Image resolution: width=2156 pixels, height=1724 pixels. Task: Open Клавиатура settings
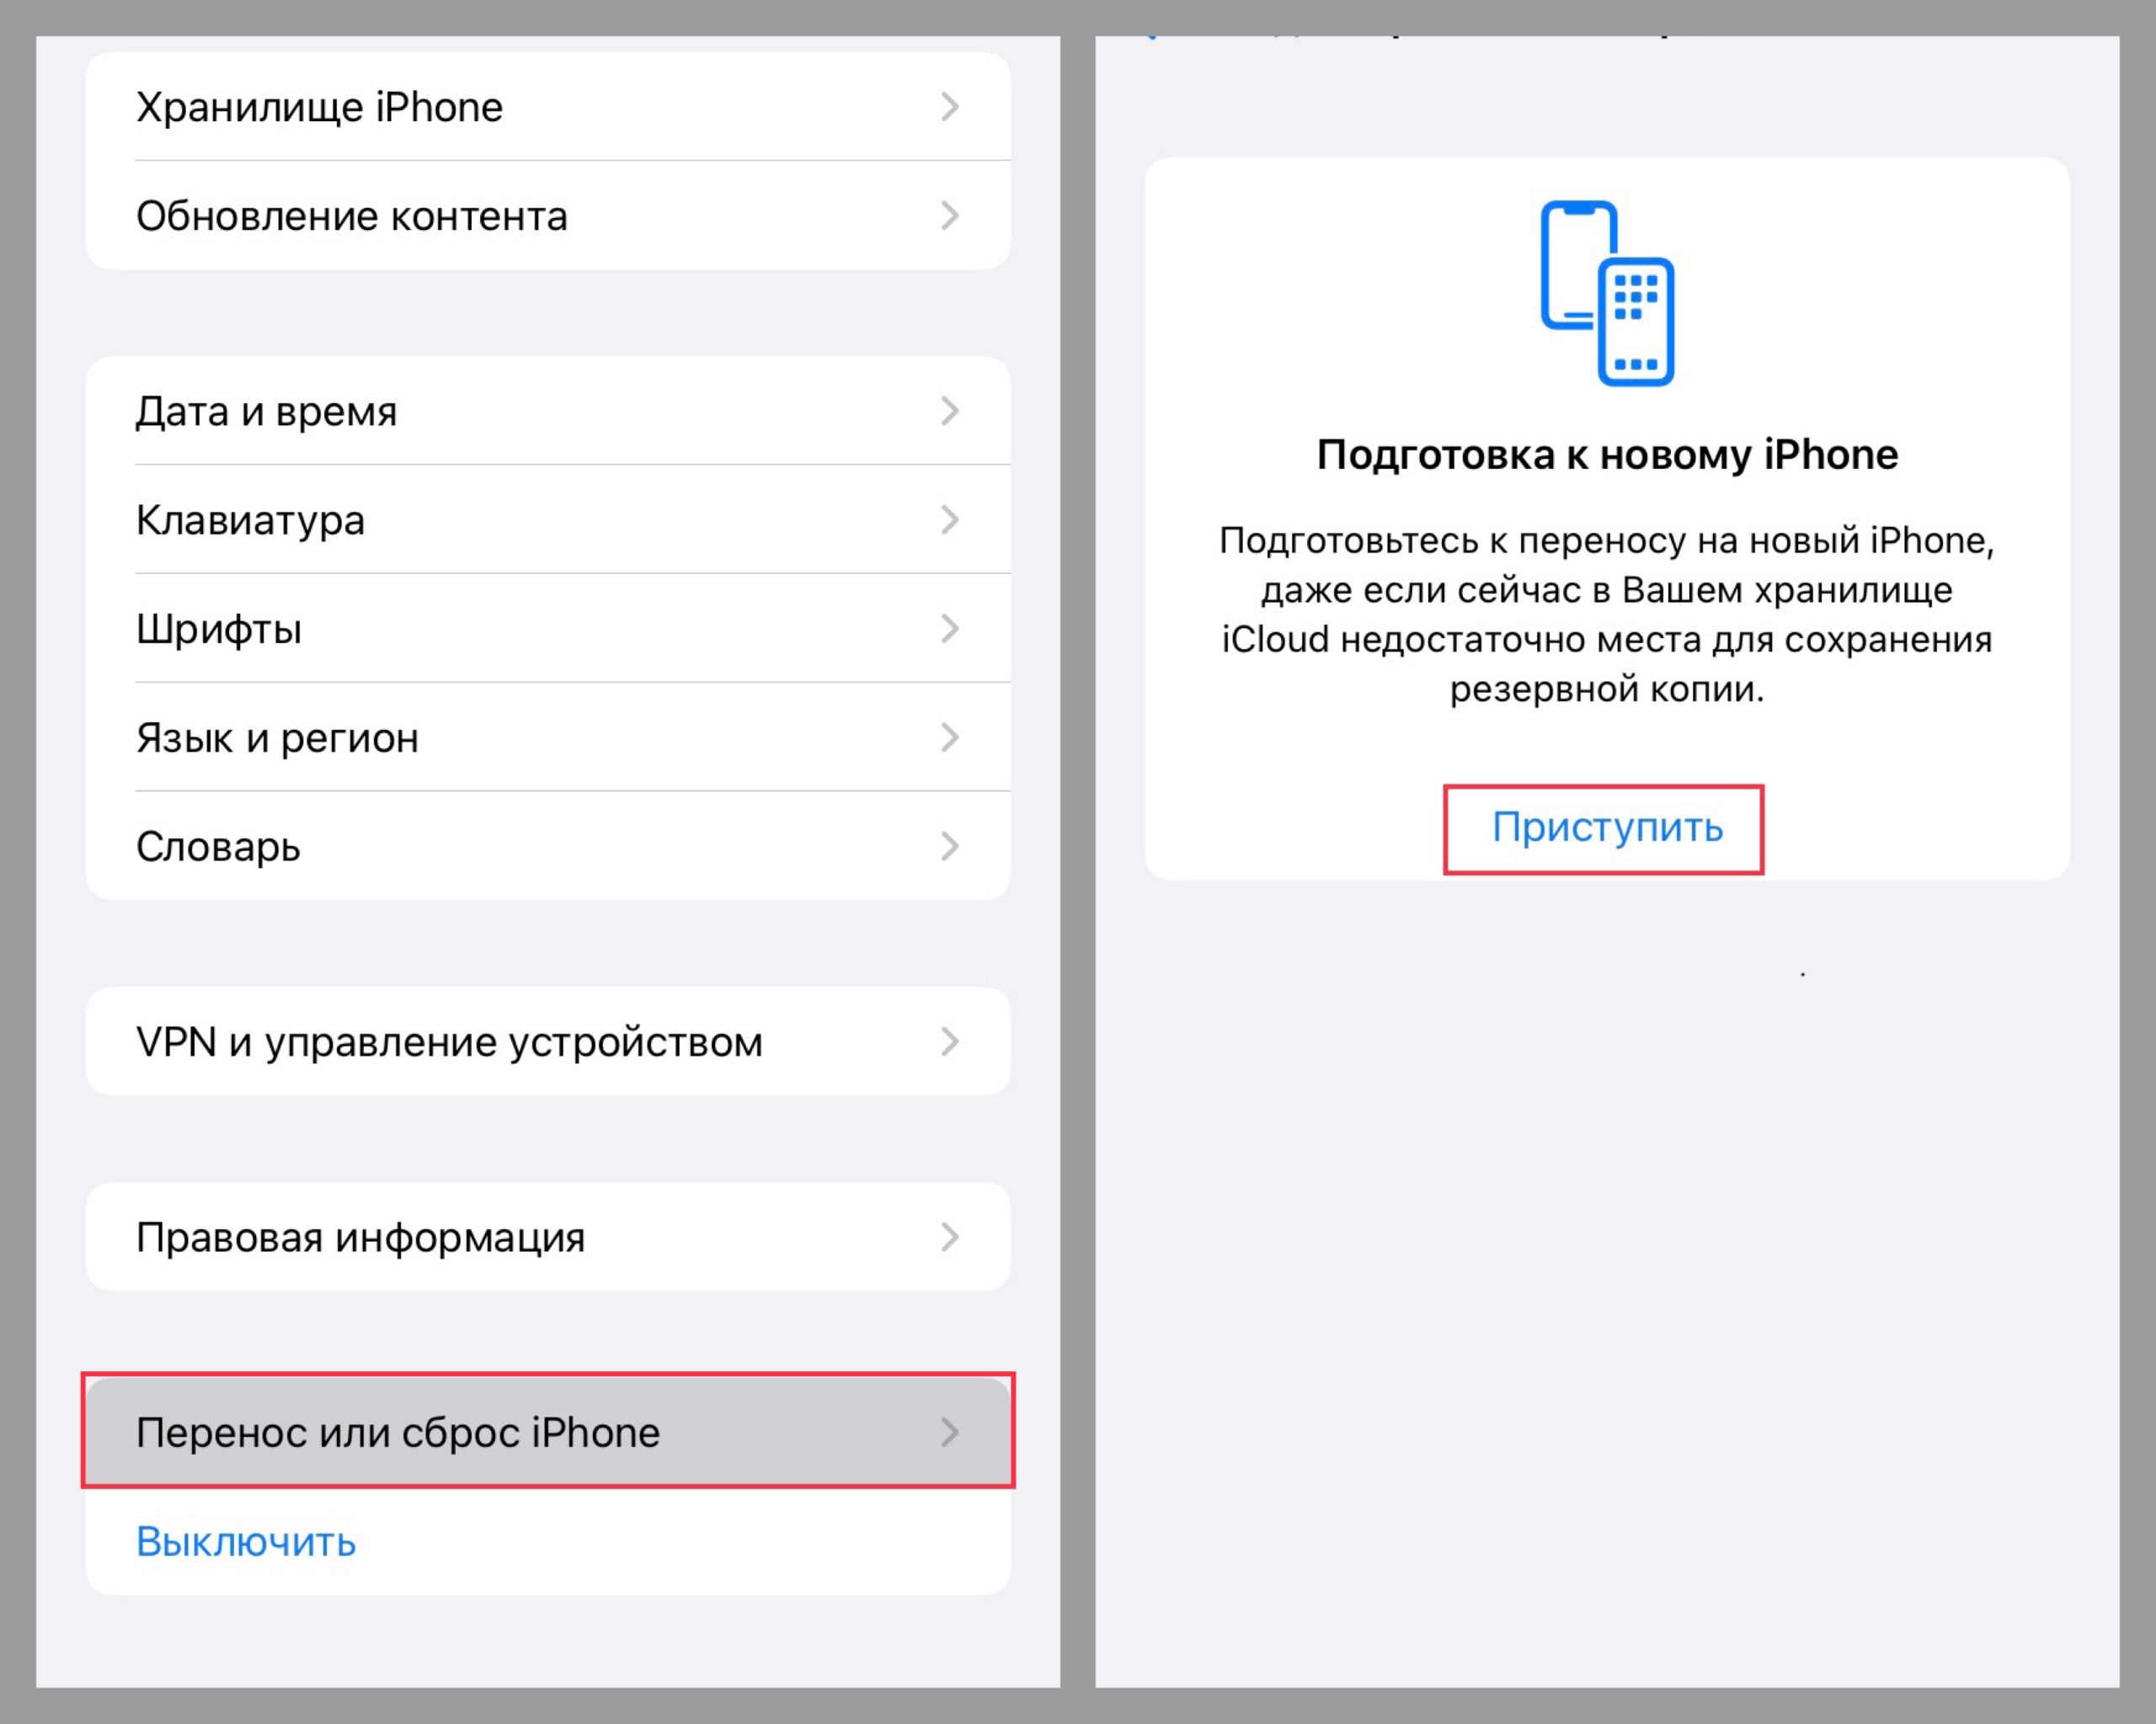point(548,519)
